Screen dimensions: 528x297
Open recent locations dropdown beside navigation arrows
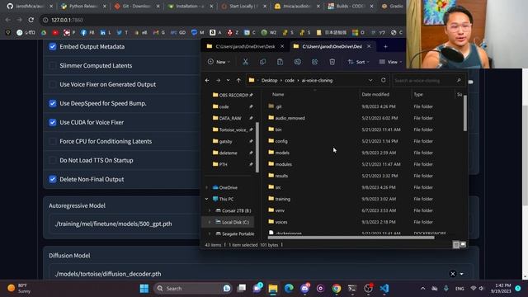(228, 81)
